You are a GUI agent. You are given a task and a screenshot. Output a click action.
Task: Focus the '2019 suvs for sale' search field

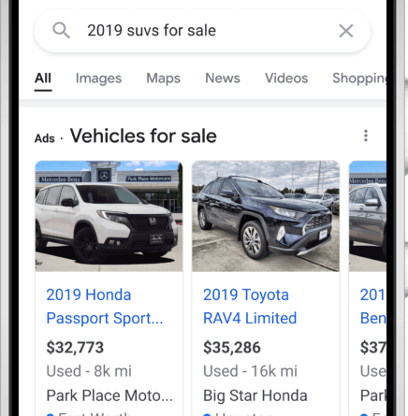click(x=202, y=31)
